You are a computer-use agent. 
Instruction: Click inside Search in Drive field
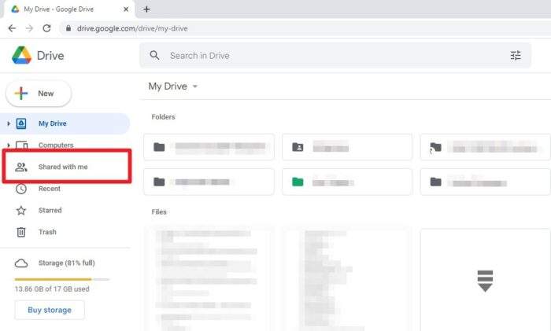click(x=335, y=56)
